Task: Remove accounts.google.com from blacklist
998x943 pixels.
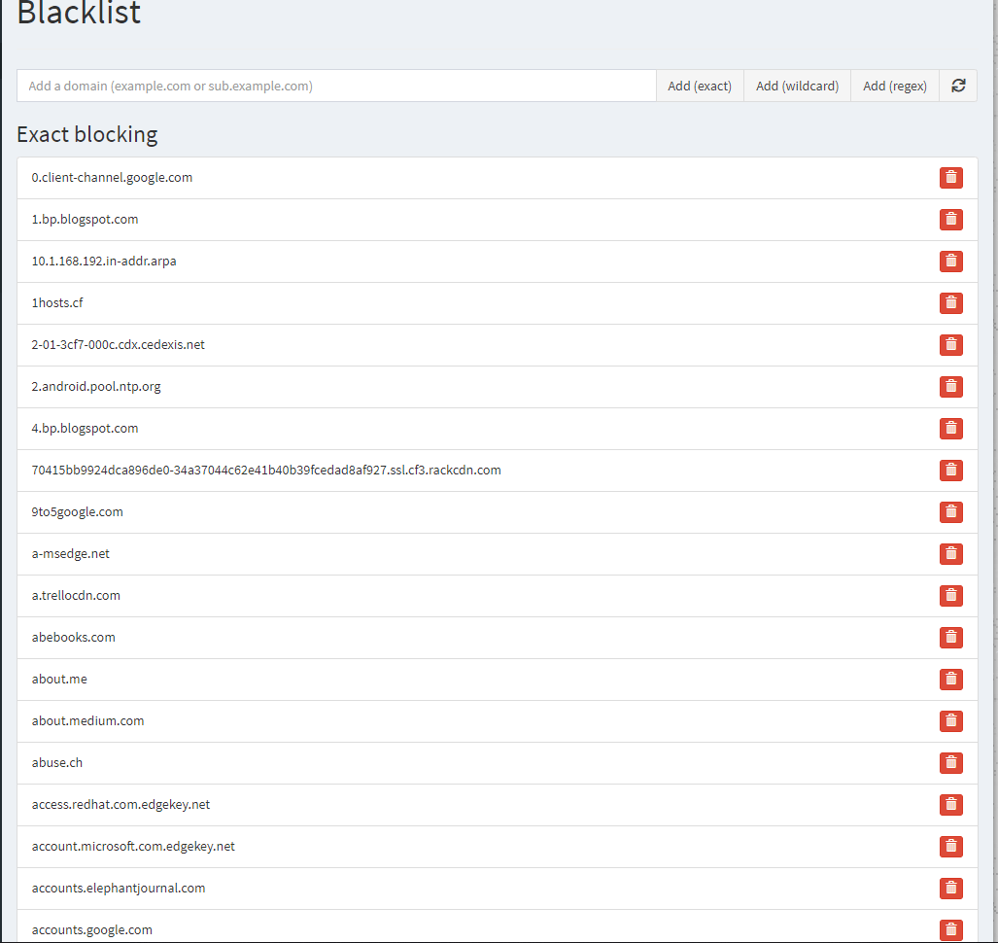Action: pyautogui.click(x=950, y=929)
